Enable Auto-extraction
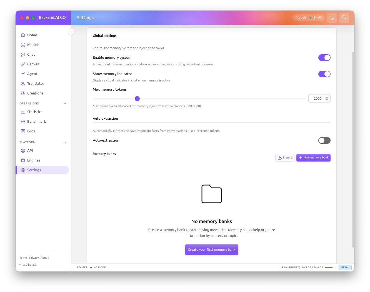 click(324, 140)
